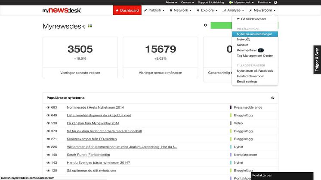Click the Kontaktperson purple color marker
Viewport: 321px width, 180px height.
[x=231, y=155]
